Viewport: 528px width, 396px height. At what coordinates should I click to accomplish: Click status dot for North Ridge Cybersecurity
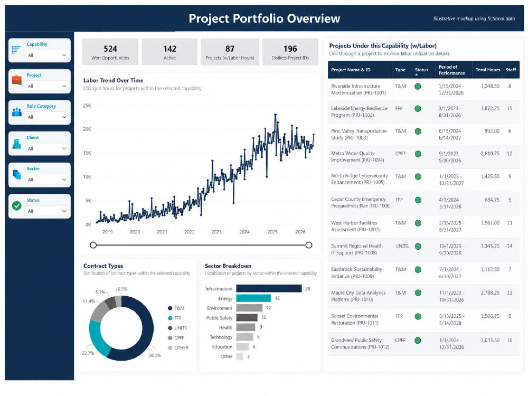[x=418, y=176]
